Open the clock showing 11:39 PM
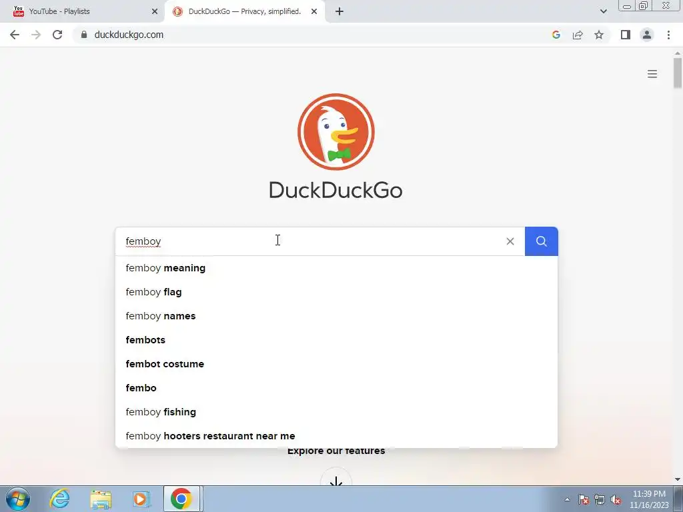Viewport: 683px width, 512px height. 649,499
